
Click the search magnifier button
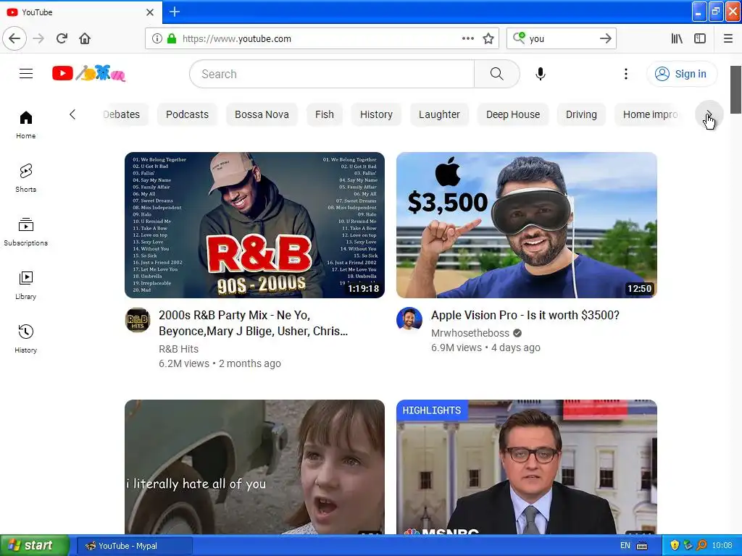pos(497,74)
